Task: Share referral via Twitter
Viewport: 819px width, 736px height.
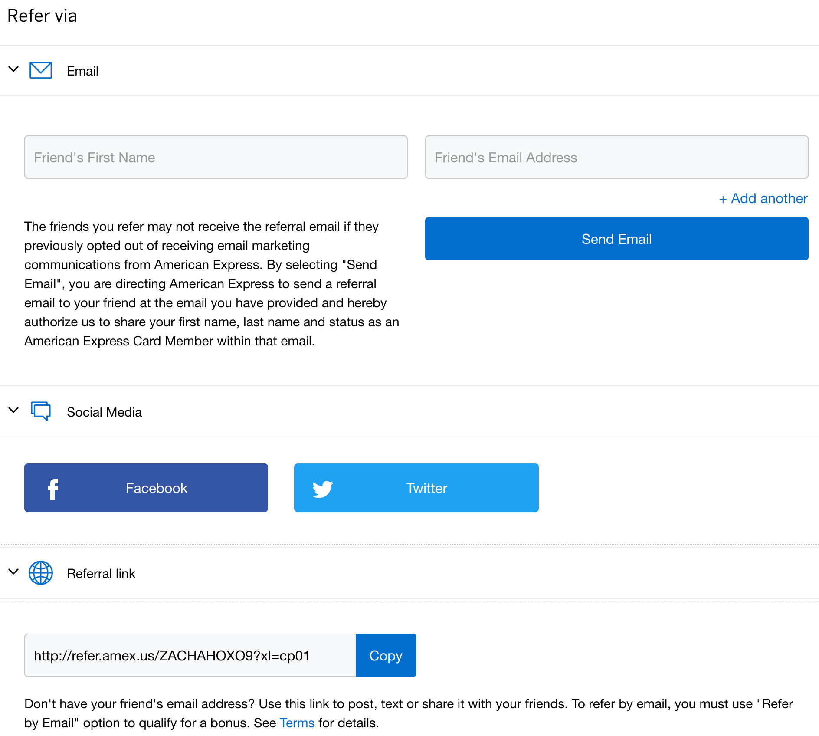Action: pyautogui.click(x=416, y=488)
